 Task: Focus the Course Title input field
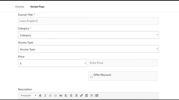tap(88, 21)
